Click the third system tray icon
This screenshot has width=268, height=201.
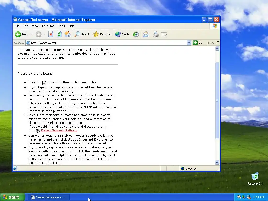[x=249, y=197]
